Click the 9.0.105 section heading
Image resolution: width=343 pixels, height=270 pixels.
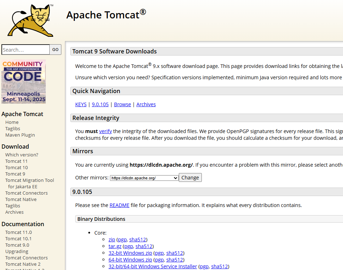point(82,192)
